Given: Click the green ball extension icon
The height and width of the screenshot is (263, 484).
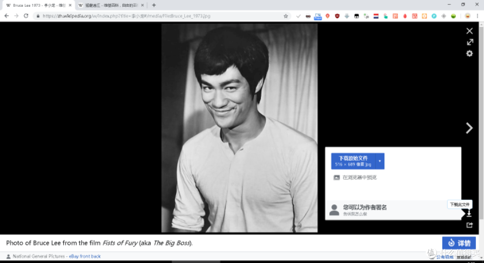Looking at the screenshot, I should pos(454,16).
